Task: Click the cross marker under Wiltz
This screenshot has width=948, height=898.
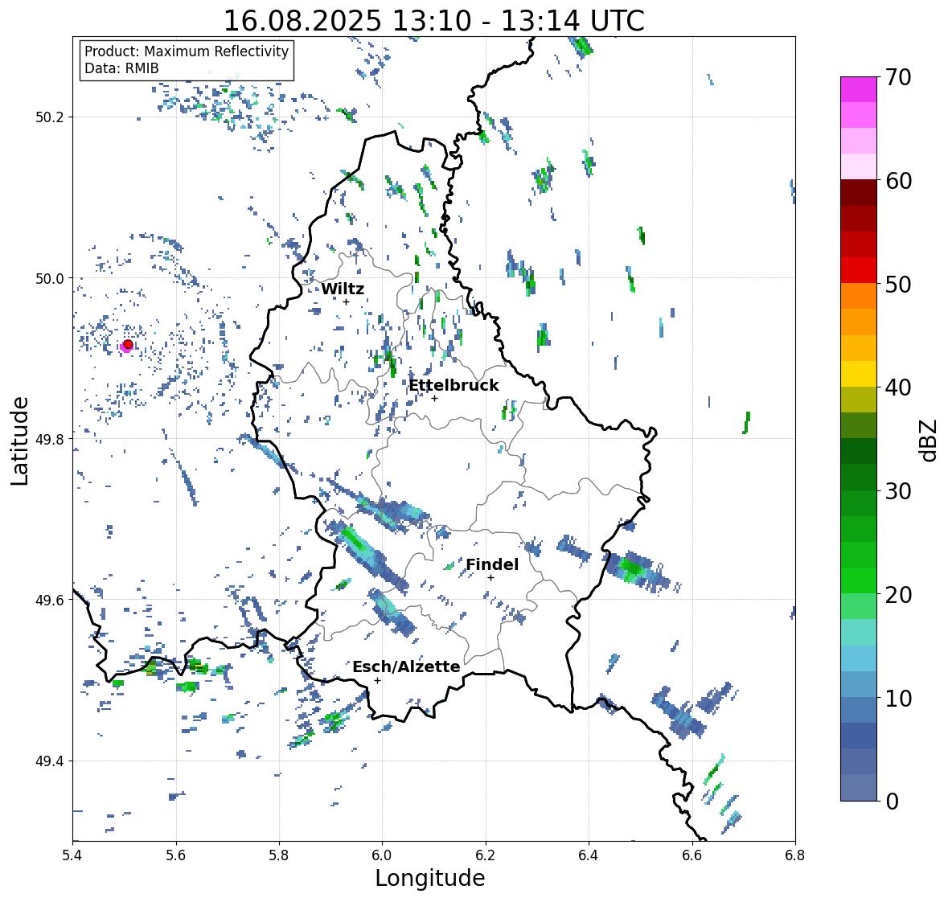Action: (346, 301)
